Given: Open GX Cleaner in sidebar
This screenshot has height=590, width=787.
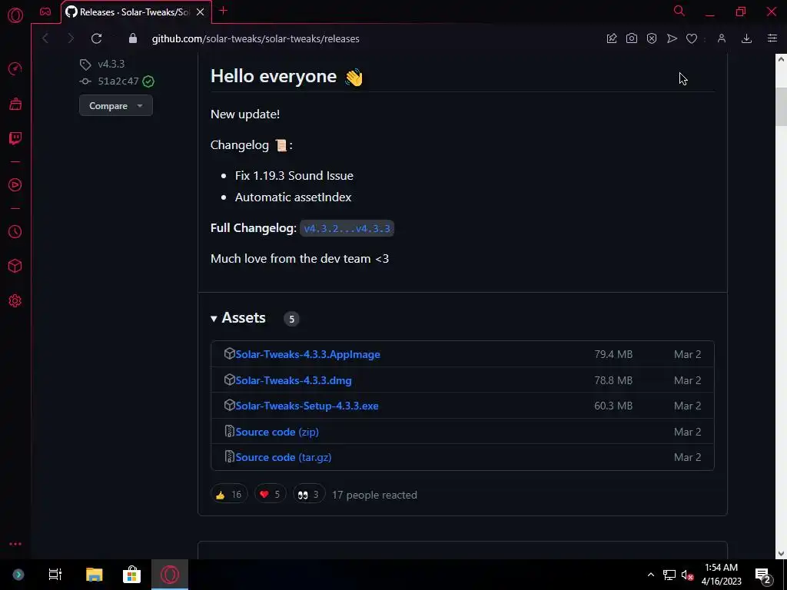Looking at the screenshot, I should coord(15,104).
